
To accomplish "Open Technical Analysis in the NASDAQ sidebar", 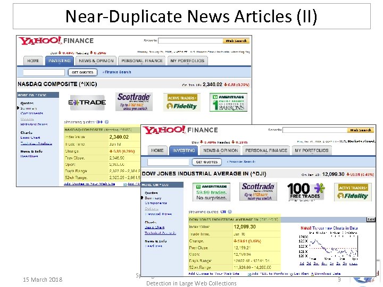I will click(36, 143).
